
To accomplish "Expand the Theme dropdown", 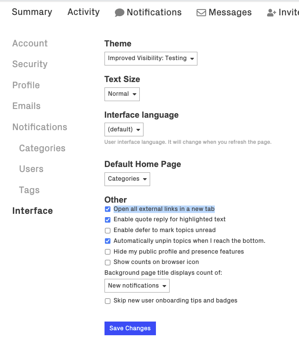I will 151,58.
